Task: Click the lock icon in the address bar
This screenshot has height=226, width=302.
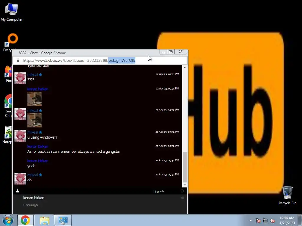Action: (x=18, y=60)
